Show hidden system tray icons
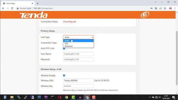 point(150,97)
